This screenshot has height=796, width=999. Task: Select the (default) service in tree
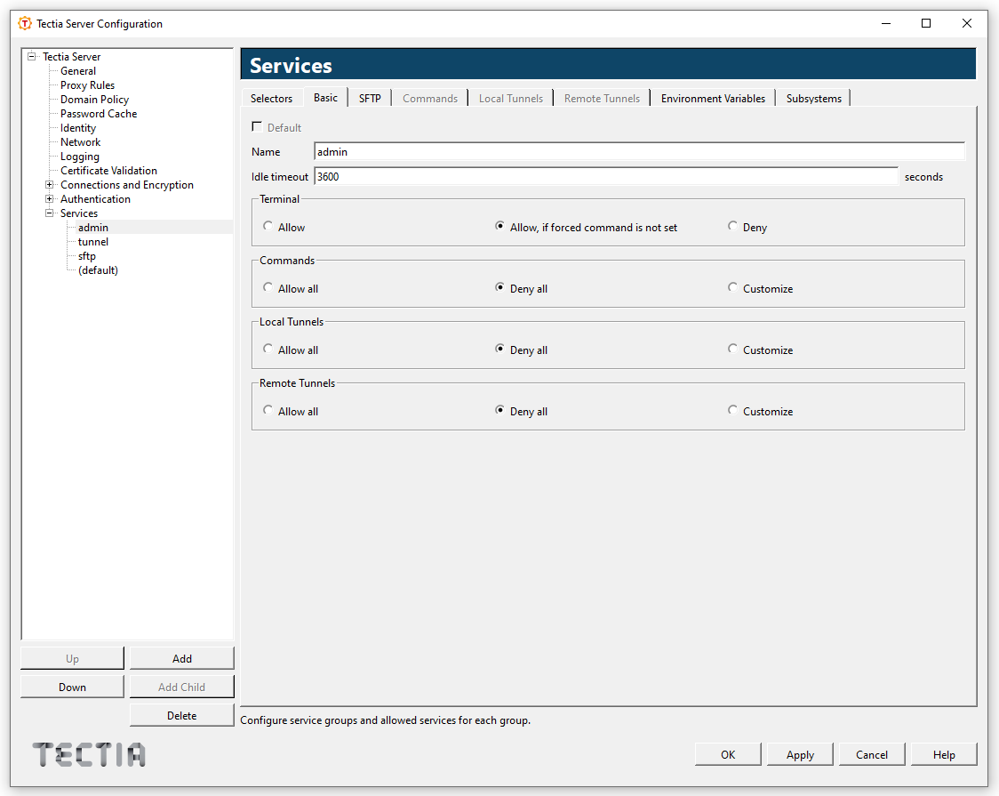point(98,270)
